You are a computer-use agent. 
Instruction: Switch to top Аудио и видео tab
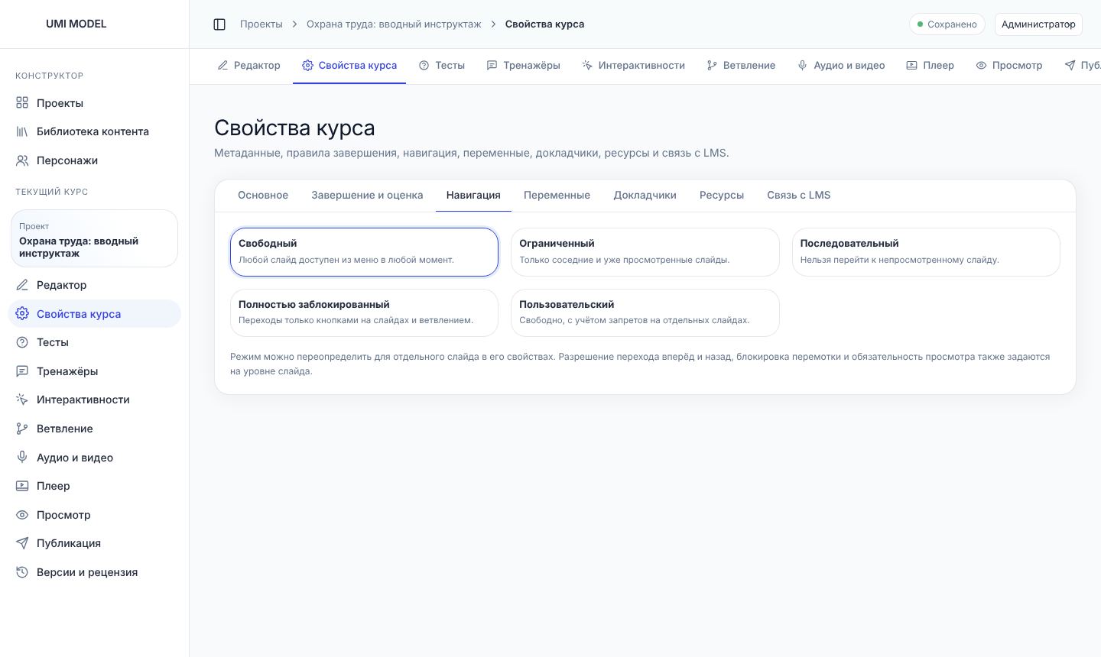(841, 66)
